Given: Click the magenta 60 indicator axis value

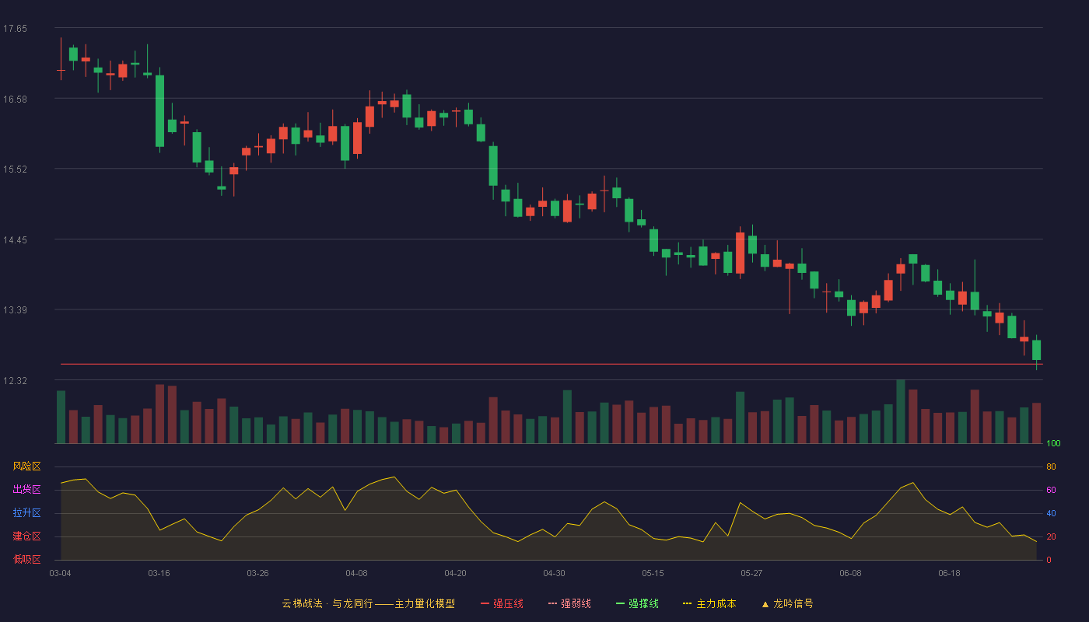Looking at the screenshot, I should 1051,490.
